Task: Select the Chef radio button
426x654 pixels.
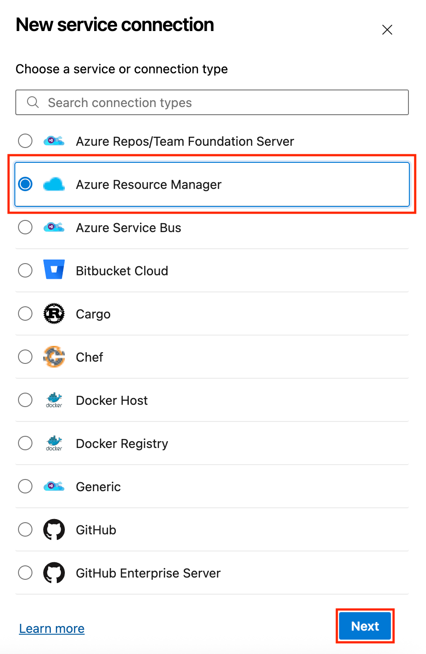Action: coord(25,357)
